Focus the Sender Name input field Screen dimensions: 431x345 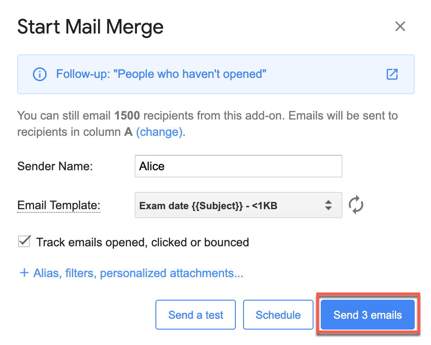coord(238,166)
